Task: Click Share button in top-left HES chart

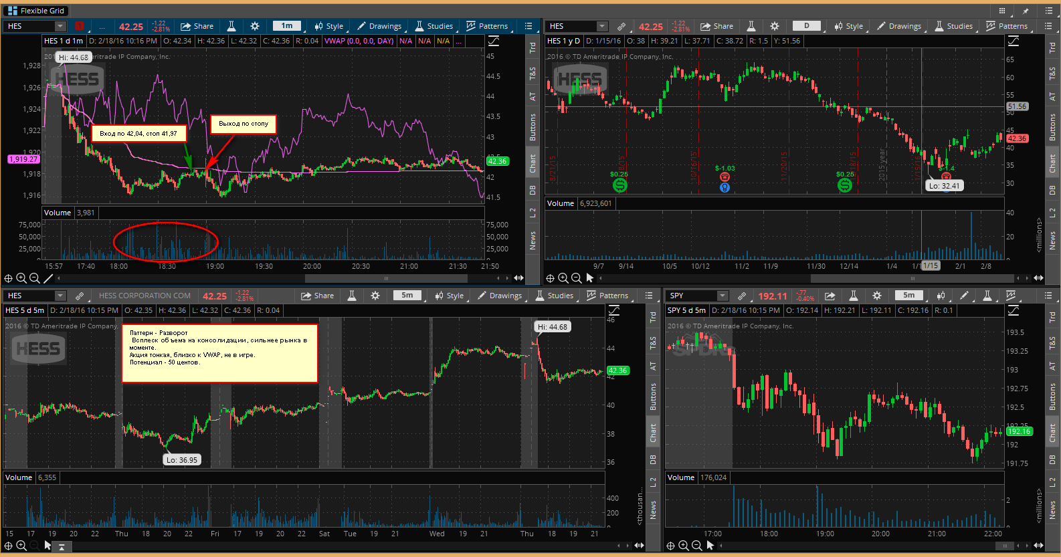Action: [x=197, y=26]
